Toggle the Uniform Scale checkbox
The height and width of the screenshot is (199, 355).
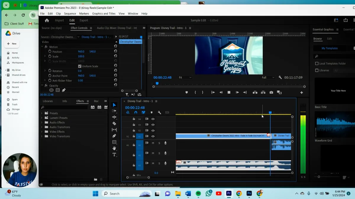click(x=80, y=66)
